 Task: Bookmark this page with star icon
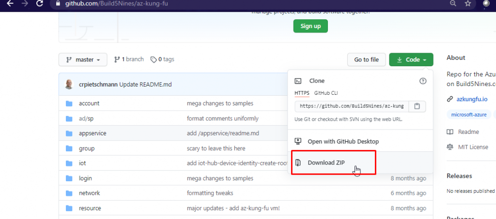(x=467, y=4)
